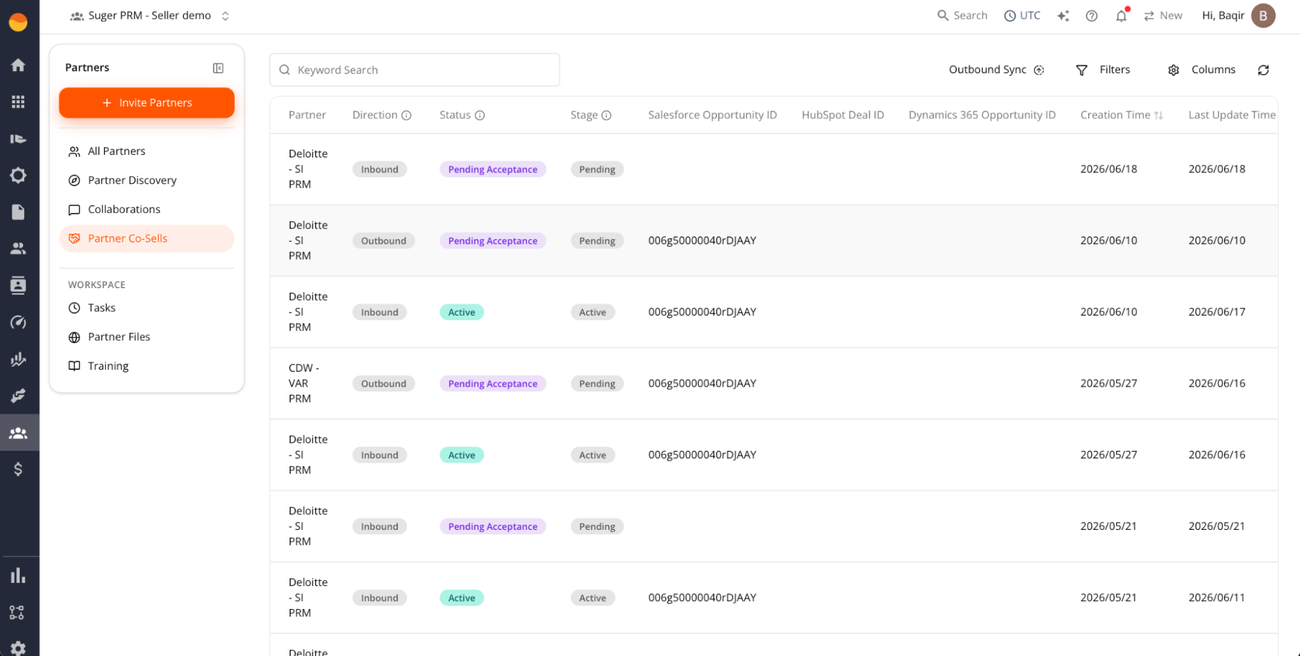Click the Dynamics 365 Opportunity ID header
Screen dimensions: 1300x656
(x=982, y=115)
